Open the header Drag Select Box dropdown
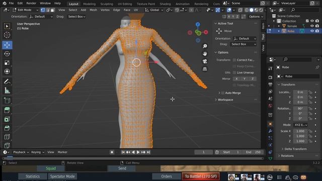Image resolution: width=322 pixels, height=181 pixels. tap(76, 17)
